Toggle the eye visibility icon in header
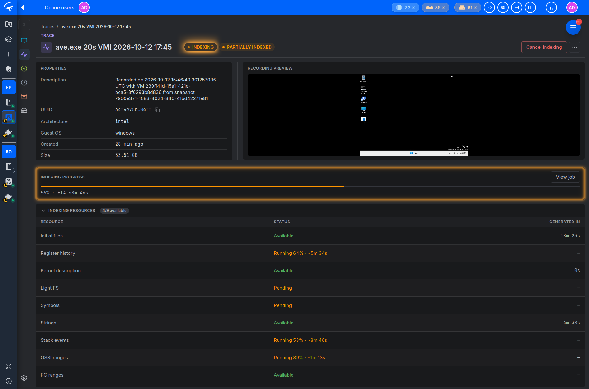Image resolution: width=589 pixels, height=389 pixels. tap(489, 7)
